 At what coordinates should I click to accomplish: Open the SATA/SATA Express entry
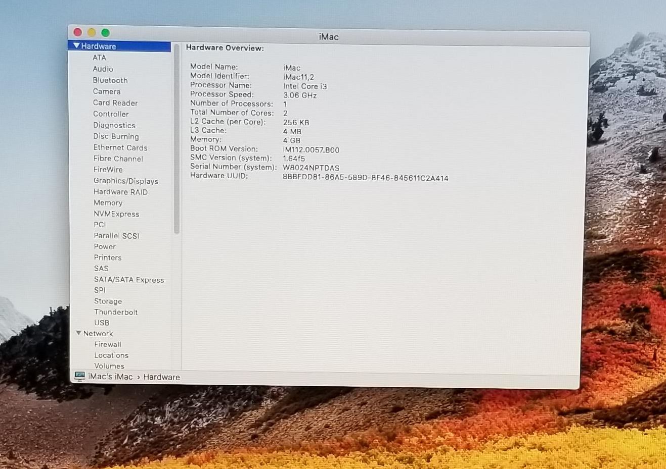pyautogui.click(x=129, y=280)
